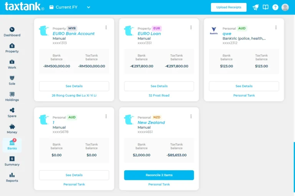Open the user profile avatar
295x196 pixels.
point(285,7)
